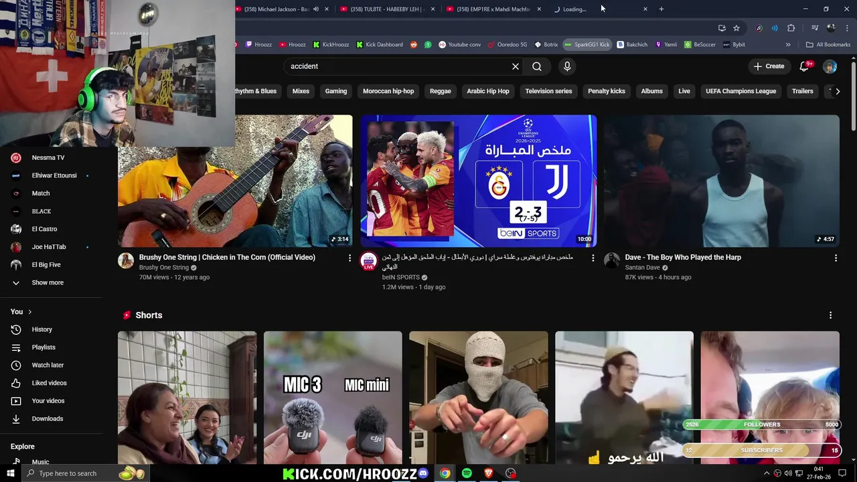Select the Gaming filter chip
This screenshot has height=482, width=857.
pos(336,91)
